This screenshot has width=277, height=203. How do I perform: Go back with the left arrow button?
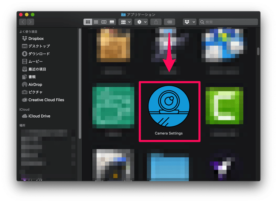pos(23,22)
